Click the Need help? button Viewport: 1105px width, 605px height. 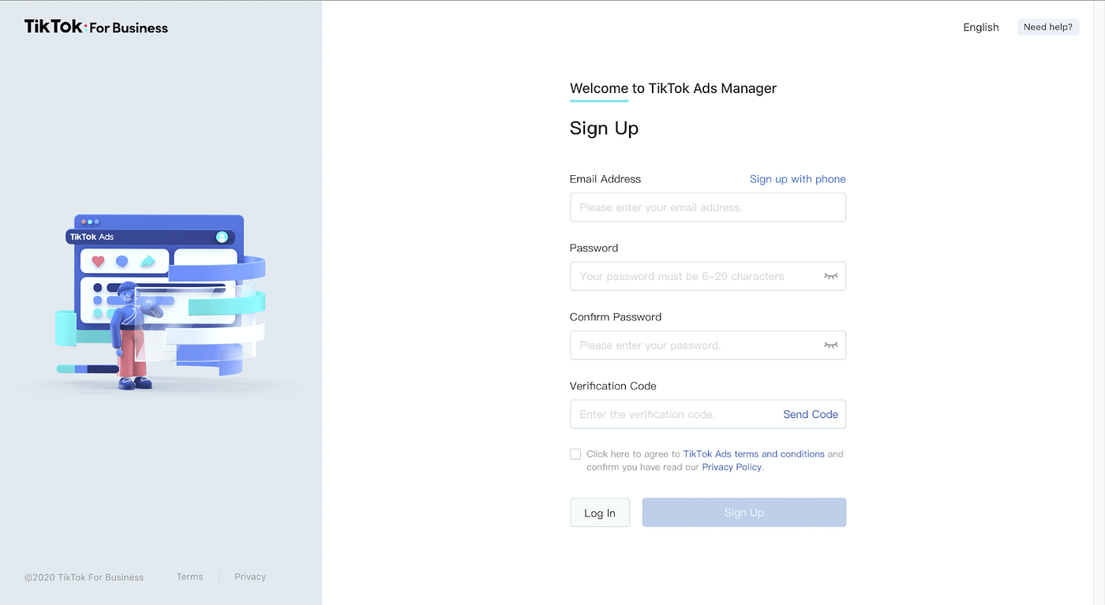tap(1048, 27)
